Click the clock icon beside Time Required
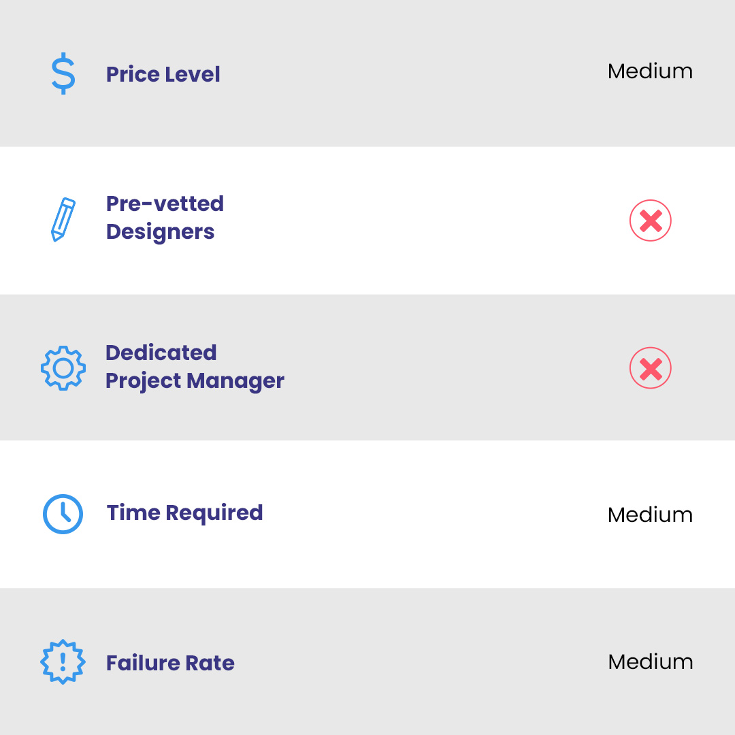 pos(63,514)
